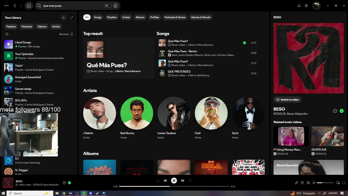This screenshot has width=348, height=196.
Task: Open the Browse icon beside search
Action: [116, 6]
